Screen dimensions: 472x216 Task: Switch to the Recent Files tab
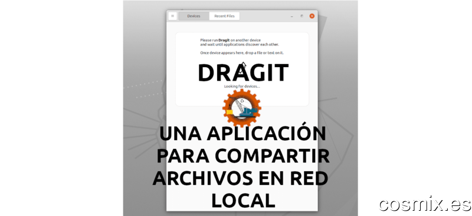224,16
